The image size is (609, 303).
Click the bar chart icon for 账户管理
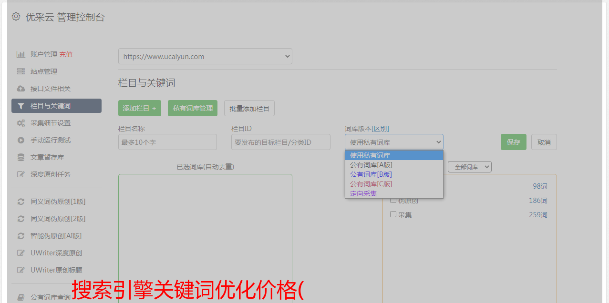[21, 54]
